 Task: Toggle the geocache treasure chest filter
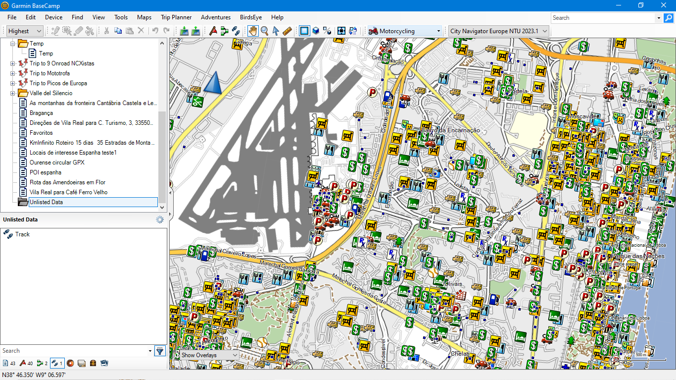93,363
